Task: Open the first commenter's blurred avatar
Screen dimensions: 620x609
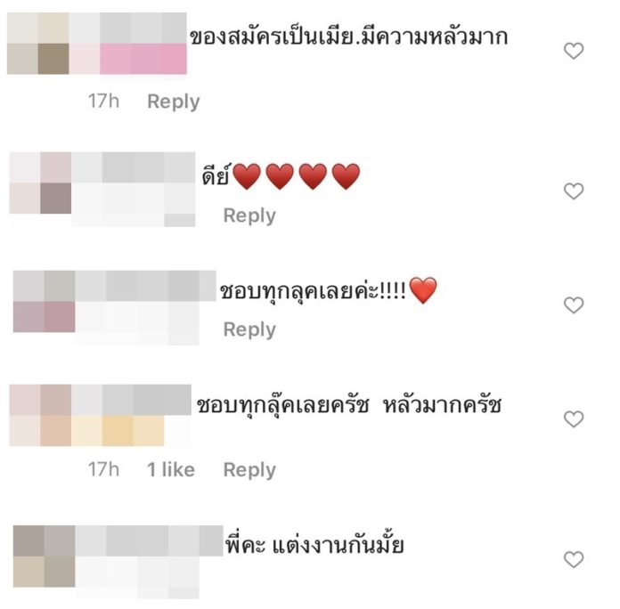Action: (38, 44)
